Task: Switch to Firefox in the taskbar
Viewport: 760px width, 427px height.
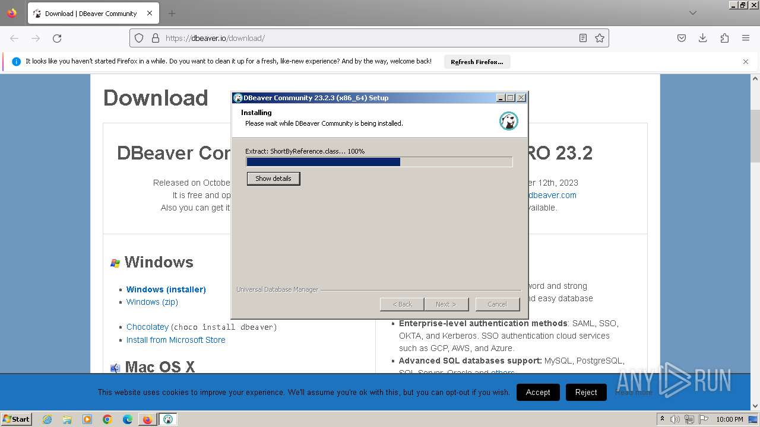Action: (x=147, y=419)
